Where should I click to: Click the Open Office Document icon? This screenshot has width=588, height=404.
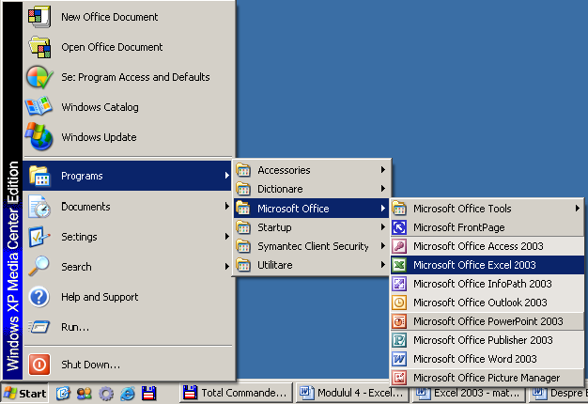39,47
